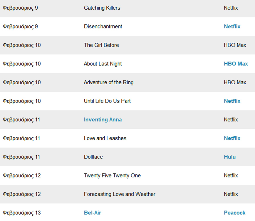This screenshot has height=221, width=255.
Task: Open HBO Max link for About Last Night
Action: point(236,64)
